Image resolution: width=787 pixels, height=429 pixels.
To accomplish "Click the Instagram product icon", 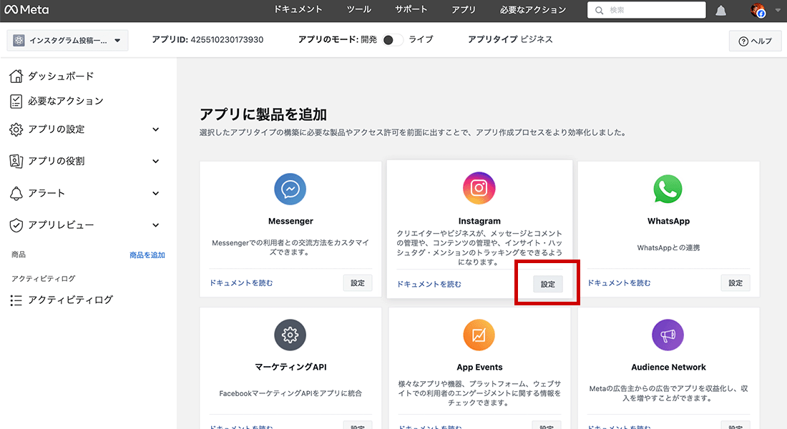I will [479, 188].
